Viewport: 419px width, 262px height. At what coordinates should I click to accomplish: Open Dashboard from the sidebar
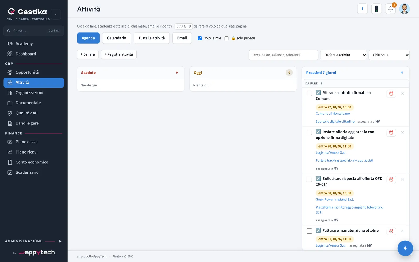coord(34,54)
